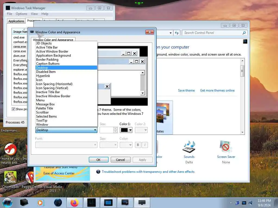Image resolution: width=278 pixels, height=208 pixels.
Task: Select ToolTip from the item list
Action: coord(67,121)
